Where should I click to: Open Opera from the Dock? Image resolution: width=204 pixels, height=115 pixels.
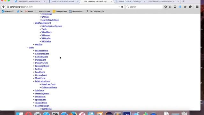point(28,113)
